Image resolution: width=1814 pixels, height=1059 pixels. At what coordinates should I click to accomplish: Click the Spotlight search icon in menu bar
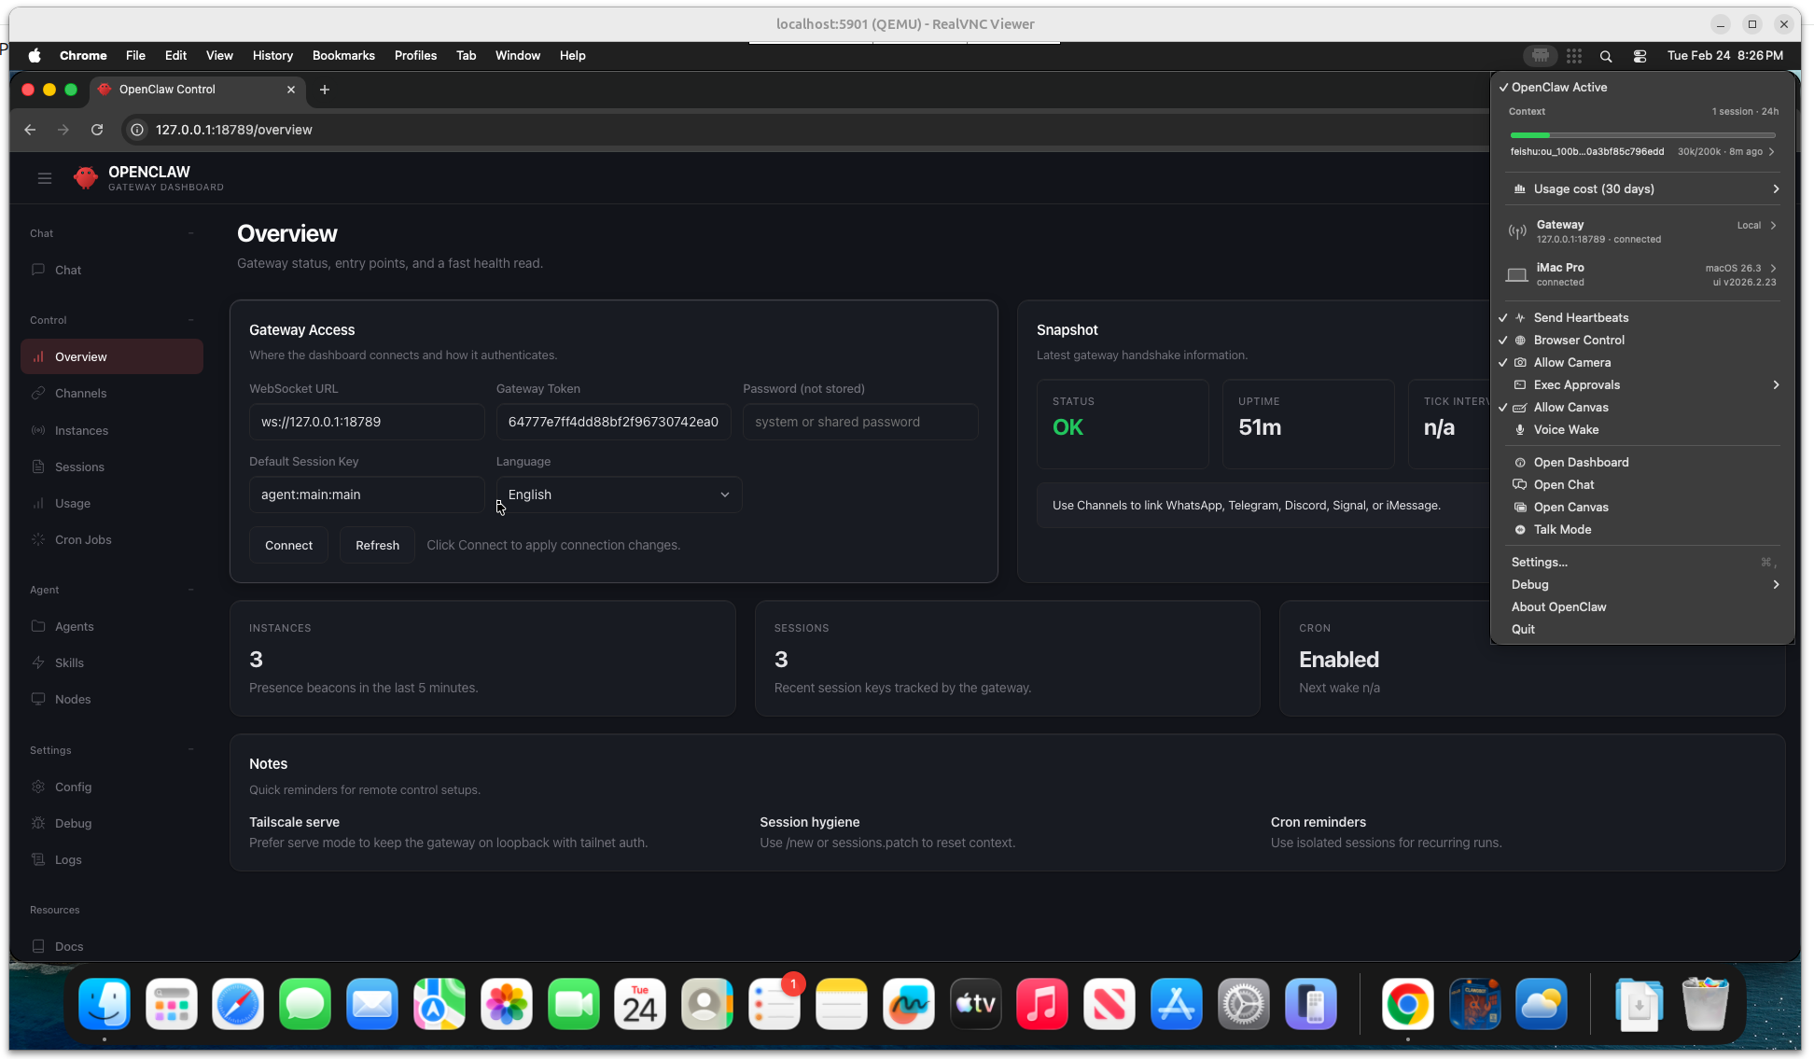(x=1606, y=56)
